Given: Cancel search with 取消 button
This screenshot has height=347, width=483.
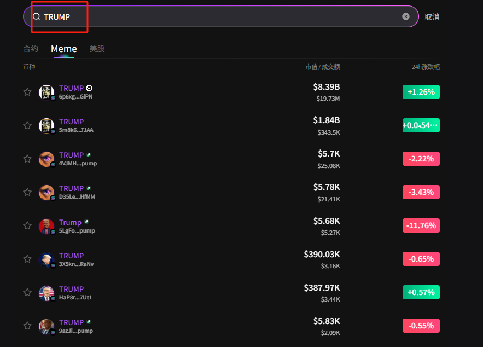Looking at the screenshot, I should pyautogui.click(x=432, y=16).
